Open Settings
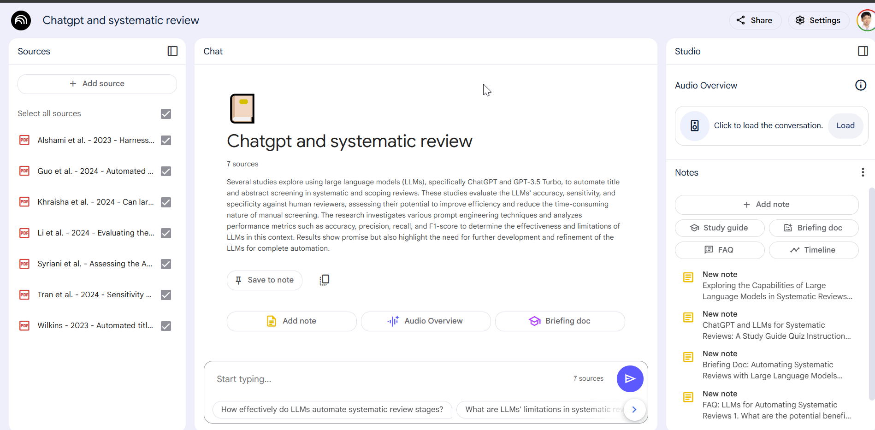 pyautogui.click(x=818, y=20)
